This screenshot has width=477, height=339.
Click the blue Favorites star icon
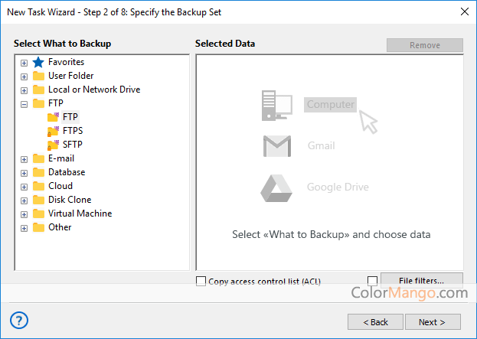pyautogui.click(x=38, y=62)
